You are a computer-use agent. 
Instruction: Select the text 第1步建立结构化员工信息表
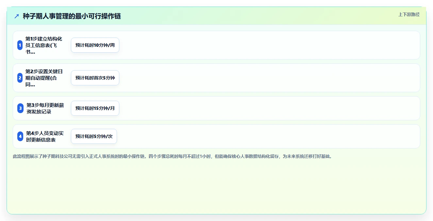pyautogui.click(x=44, y=45)
